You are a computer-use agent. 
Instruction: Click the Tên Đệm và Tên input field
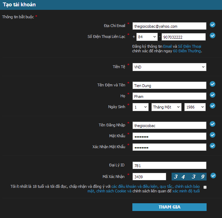pyautogui.click(x=169, y=85)
